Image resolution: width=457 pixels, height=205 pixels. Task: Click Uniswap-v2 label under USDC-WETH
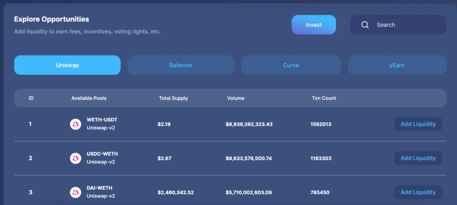(x=101, y=162)
